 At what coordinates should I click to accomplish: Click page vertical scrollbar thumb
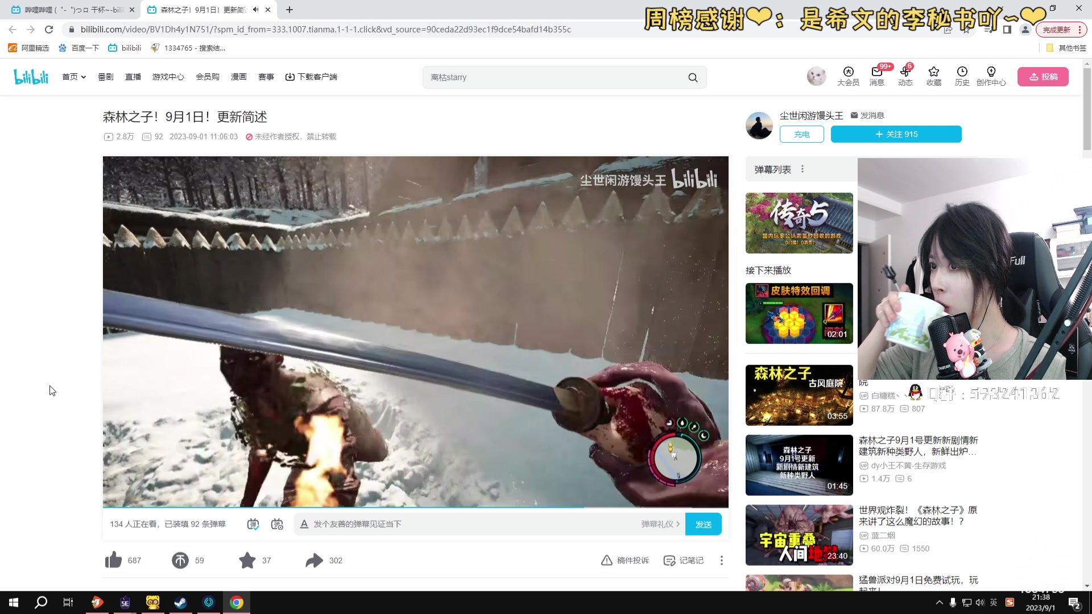1087,110
